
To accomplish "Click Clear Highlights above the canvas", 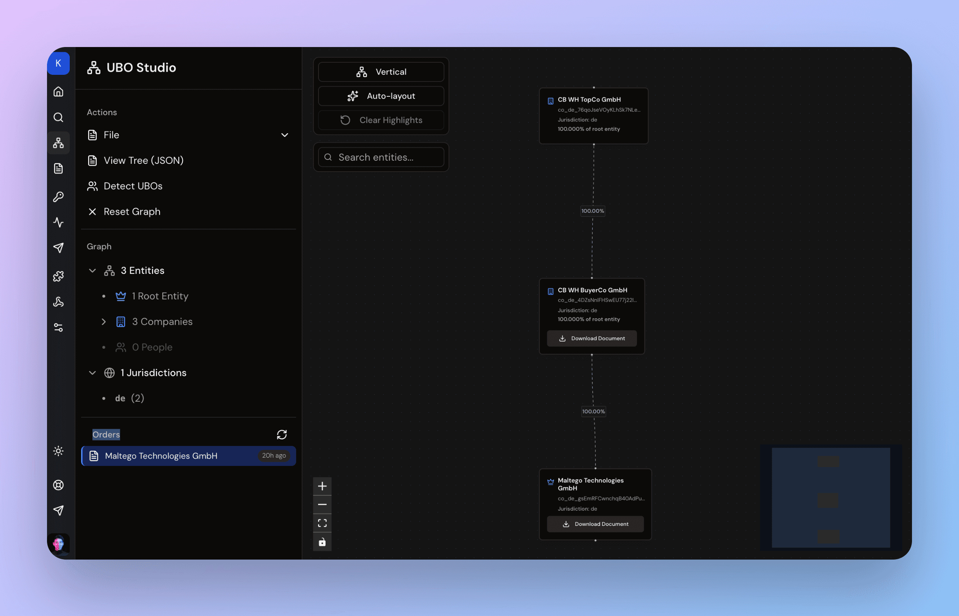I will coord(381,120).
